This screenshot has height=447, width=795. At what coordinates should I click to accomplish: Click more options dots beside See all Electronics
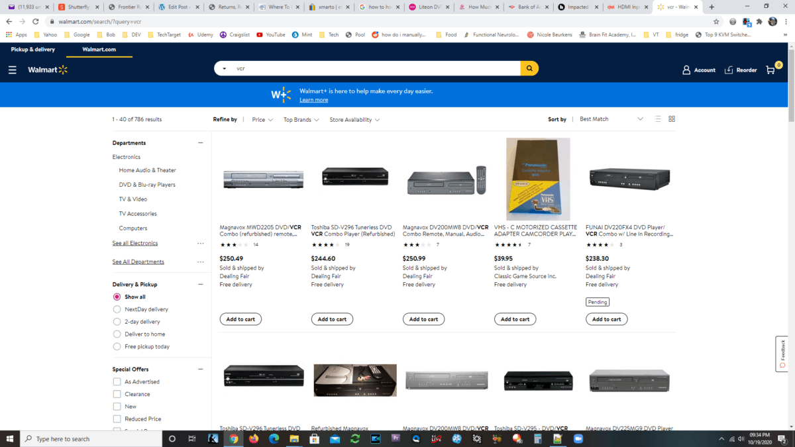coord(201,243)
